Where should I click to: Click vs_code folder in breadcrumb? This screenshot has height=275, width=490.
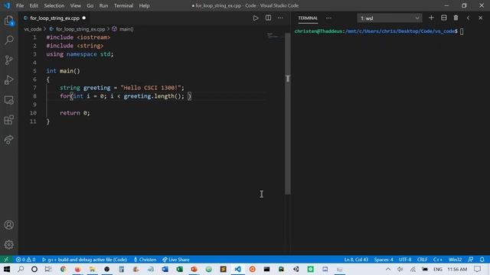pyautogui.click(x=33, y=29)
